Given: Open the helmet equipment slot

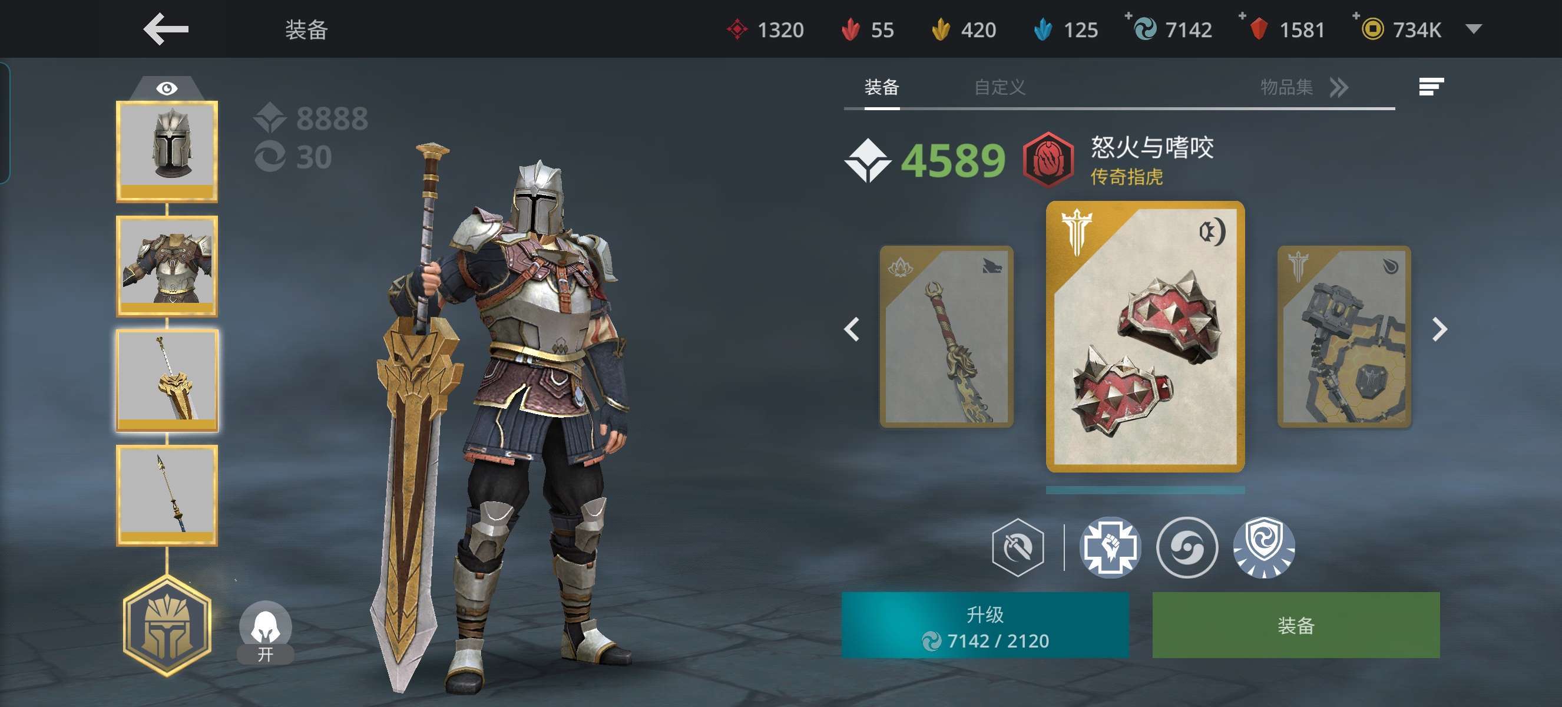Looking at the screenshot, I should pos(167,151).
